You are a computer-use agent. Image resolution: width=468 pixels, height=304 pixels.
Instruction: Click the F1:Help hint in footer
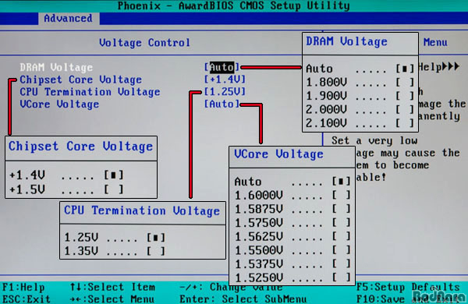[x=23, y=288]
